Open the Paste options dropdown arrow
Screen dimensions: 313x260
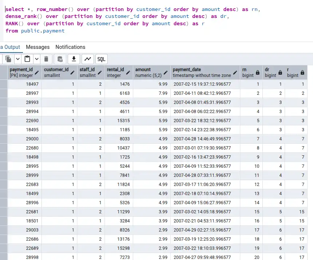point(37,59)
